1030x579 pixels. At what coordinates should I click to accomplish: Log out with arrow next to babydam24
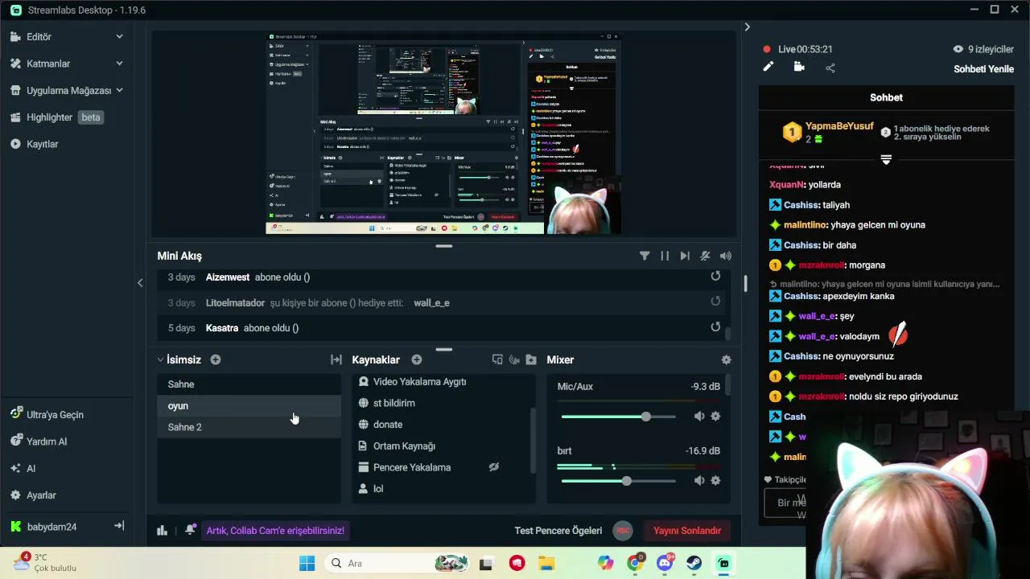pyautogui.click(x=119, y=526)
